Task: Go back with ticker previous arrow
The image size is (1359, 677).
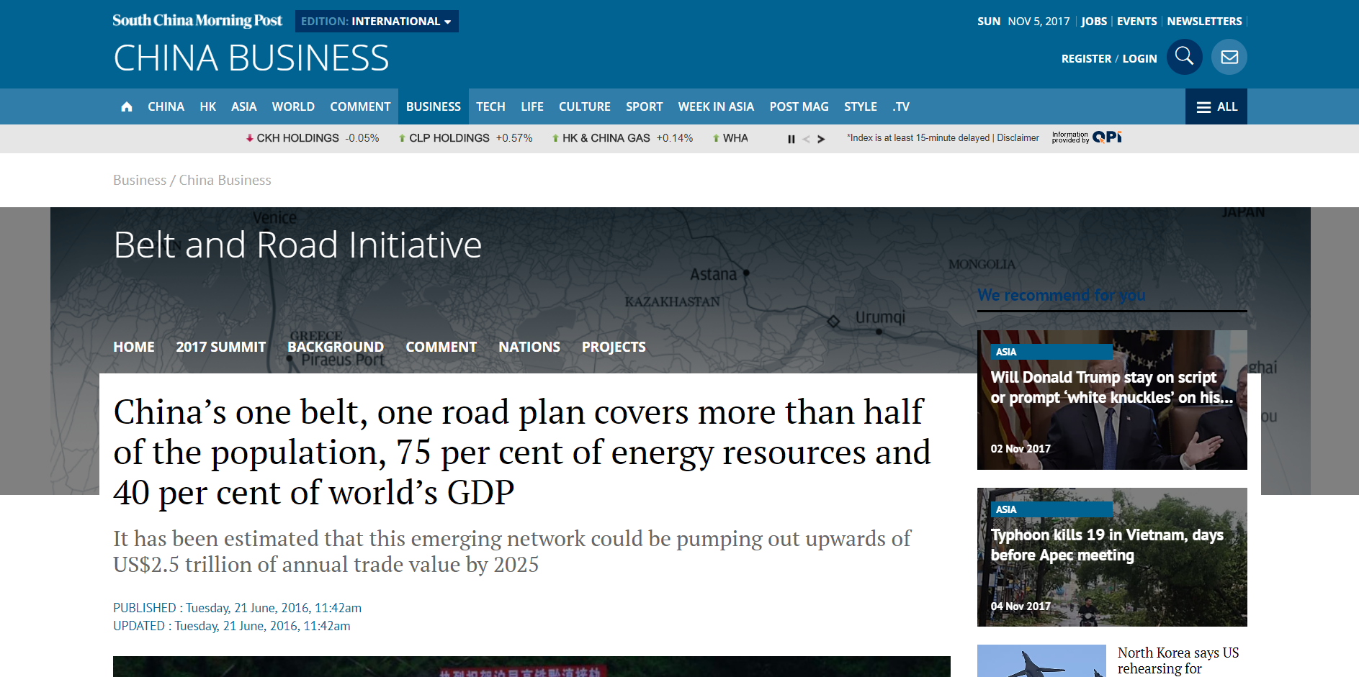Action: (x=806, y=139)
